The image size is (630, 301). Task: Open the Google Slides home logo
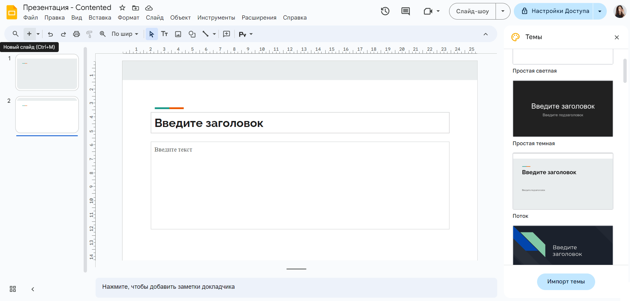click(x=12, y=12)
